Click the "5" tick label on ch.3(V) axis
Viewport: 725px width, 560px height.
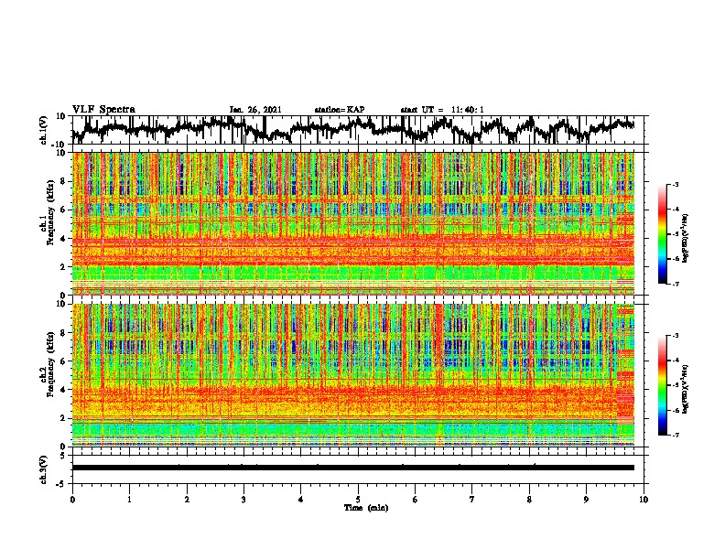click(63, 457)
